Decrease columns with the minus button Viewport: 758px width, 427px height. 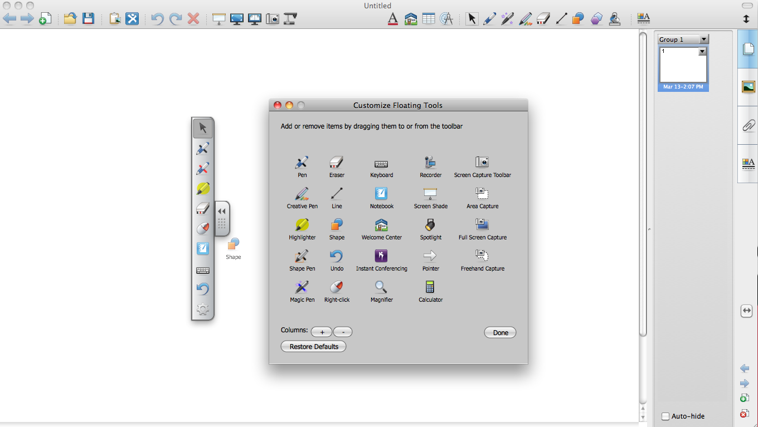pyautogui.click(x=343, y=332)
